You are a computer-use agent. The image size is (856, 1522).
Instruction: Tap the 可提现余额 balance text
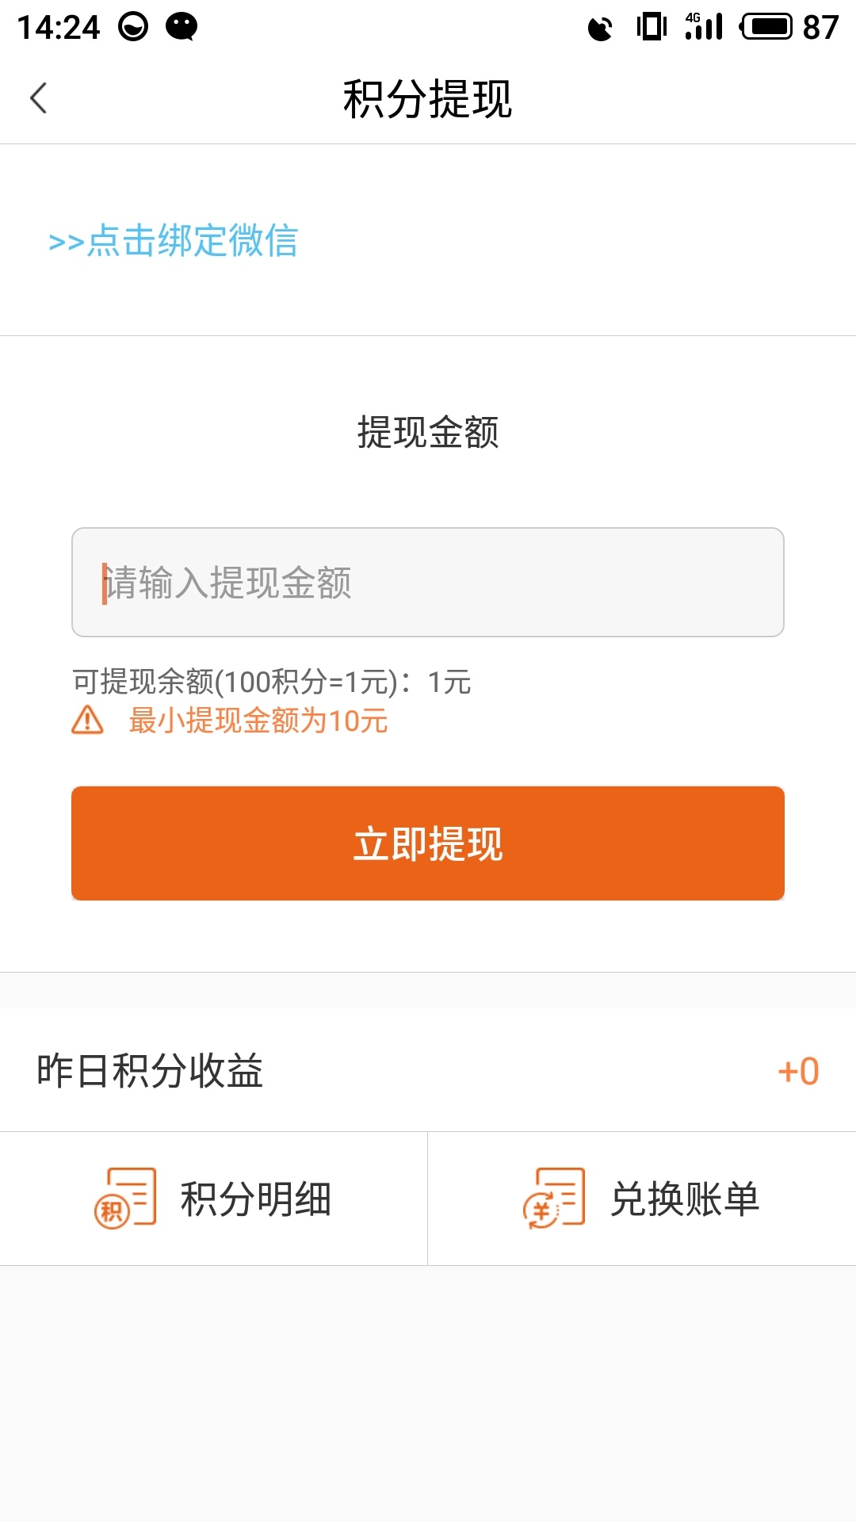point(272,682)
